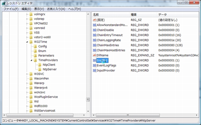Screen dimensions: 201x125
Task: Click the DWORD icon next to ChainLoggingRate
Action: (95, 40)
